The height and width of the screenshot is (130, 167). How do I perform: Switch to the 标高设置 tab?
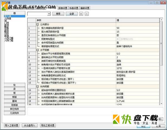[74, 8]
